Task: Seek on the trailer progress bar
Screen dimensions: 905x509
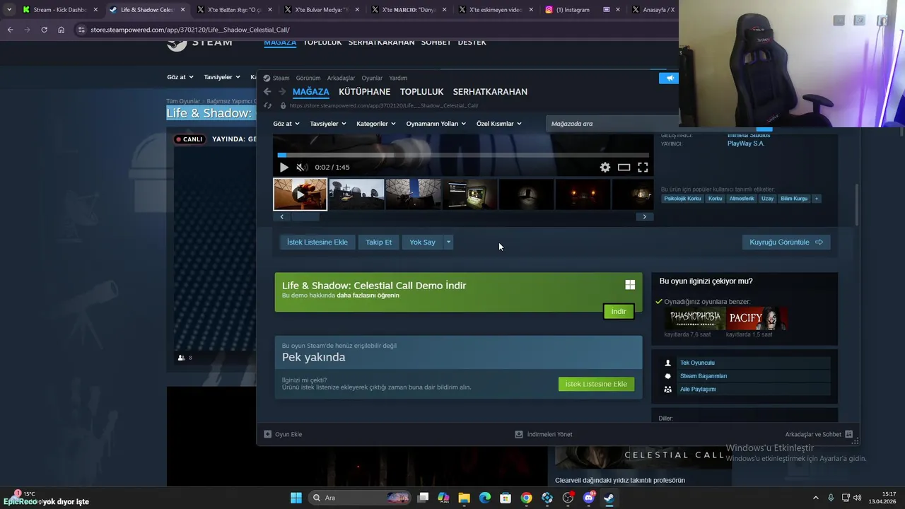Action: [463, 155]
